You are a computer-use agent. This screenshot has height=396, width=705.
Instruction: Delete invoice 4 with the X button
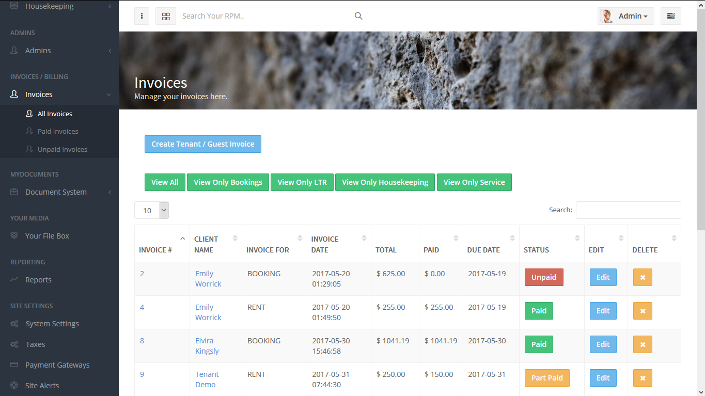click(x=643, y=311)
